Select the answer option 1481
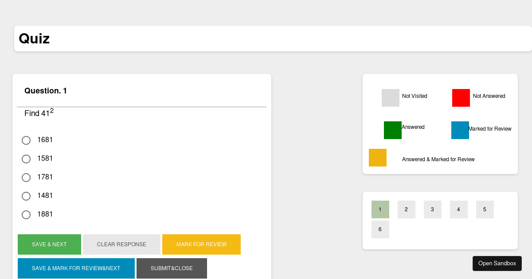The height and width of the screenshot is (279, 532). (x=26, y=196)
